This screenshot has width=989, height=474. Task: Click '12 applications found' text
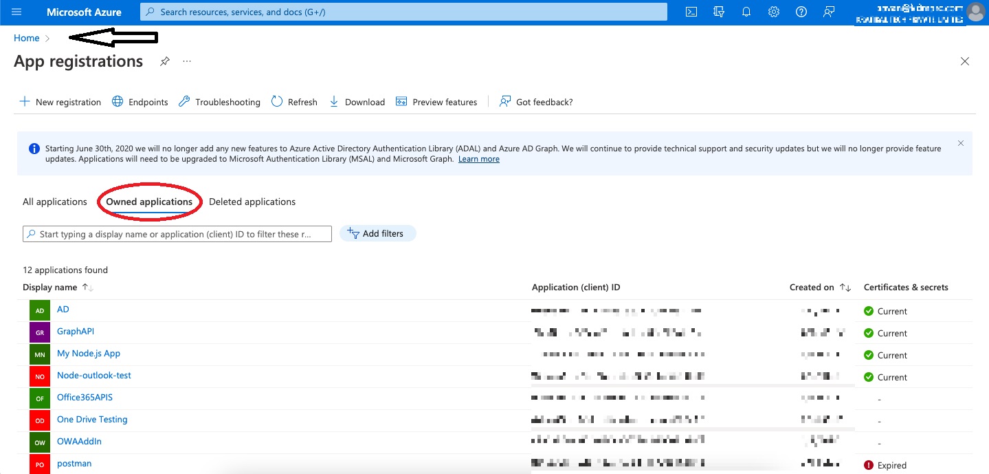[x=65, y=270]
